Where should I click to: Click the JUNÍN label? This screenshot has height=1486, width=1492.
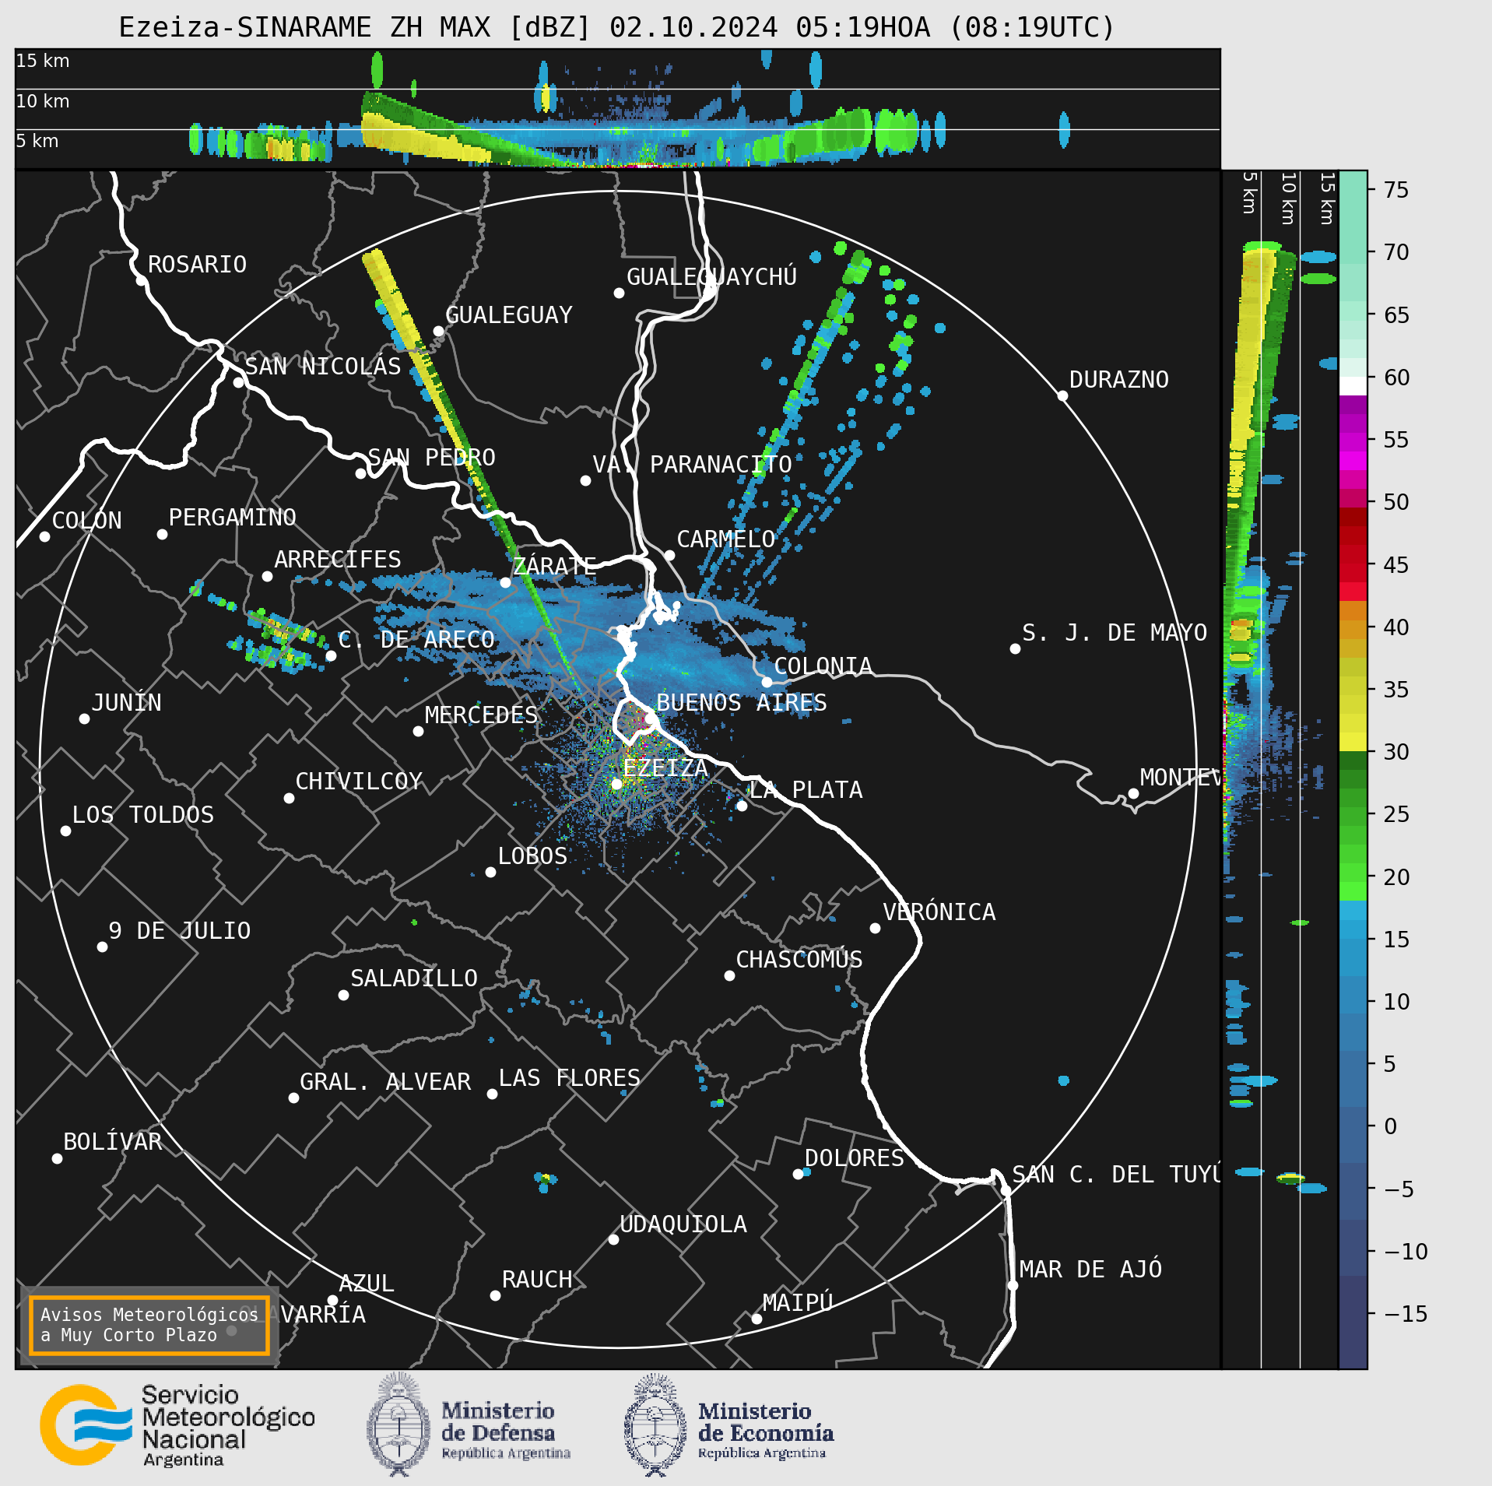[x=126, y=703]
